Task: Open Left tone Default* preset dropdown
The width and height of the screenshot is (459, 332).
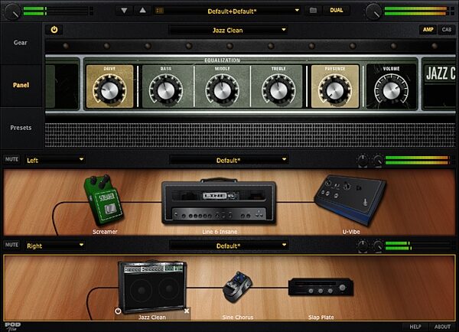Action: pos(229,160)
